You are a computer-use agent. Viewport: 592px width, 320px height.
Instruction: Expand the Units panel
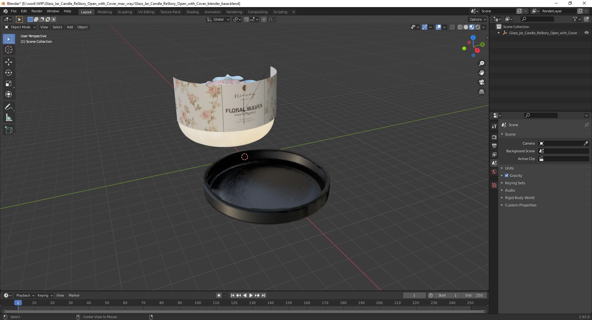[x=509, y=168]
